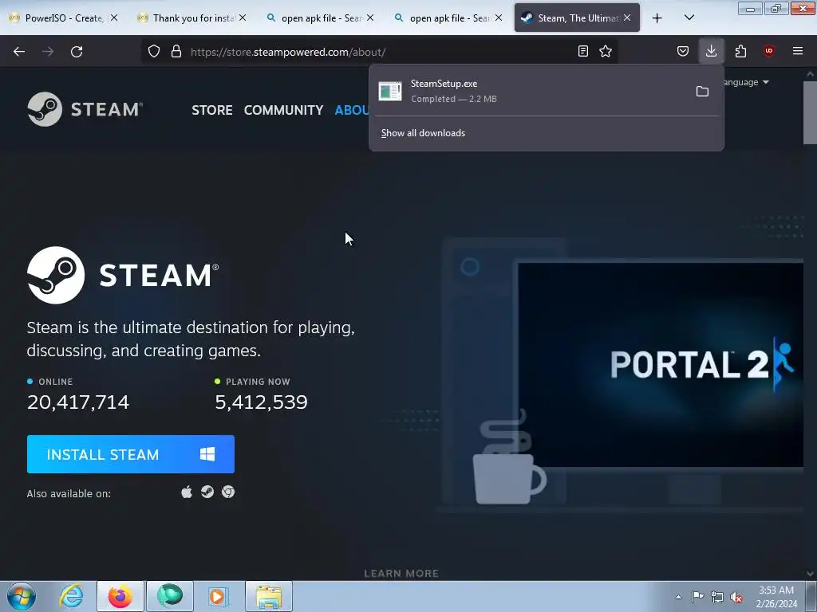Click the ABOUT menu item
Screen dimensions: 817x612
[352, 110]
